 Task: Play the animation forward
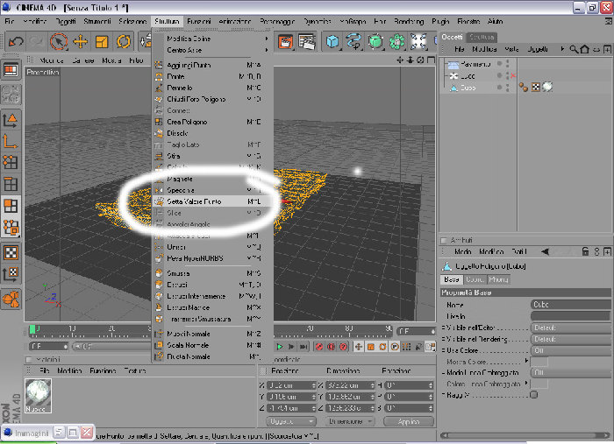tap(280, 347)
